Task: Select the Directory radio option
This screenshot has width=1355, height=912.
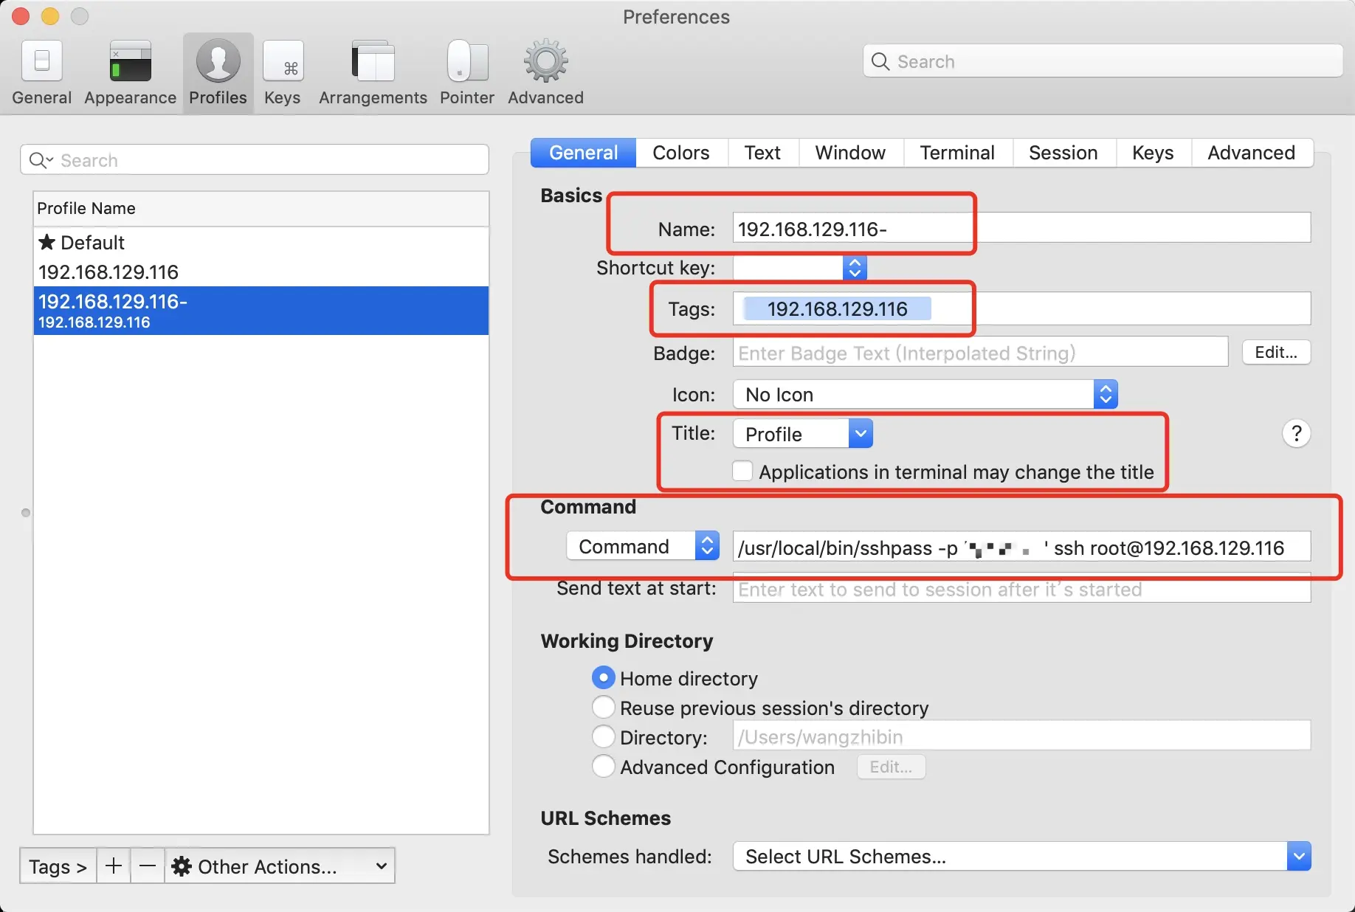Action: tap(603, 736)
